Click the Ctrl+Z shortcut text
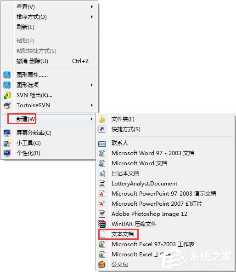This screenshot has height=272, width=236. tap(80, 61)
